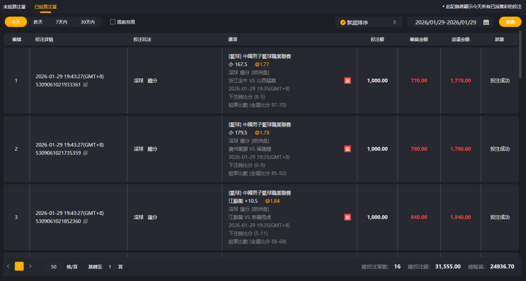
Task: Copy bet number 5309061021852360
Action: (x=86, y=221)
